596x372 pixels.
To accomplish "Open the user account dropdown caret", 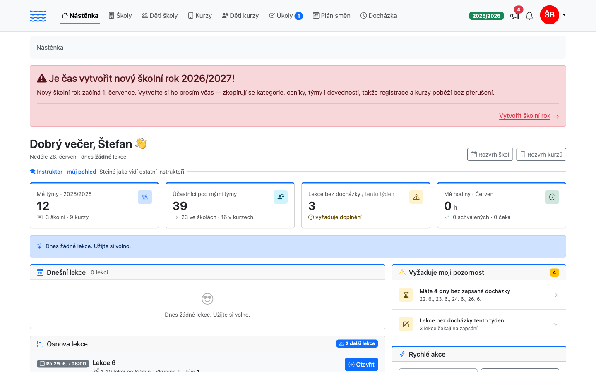I will [x=564, y=15].
